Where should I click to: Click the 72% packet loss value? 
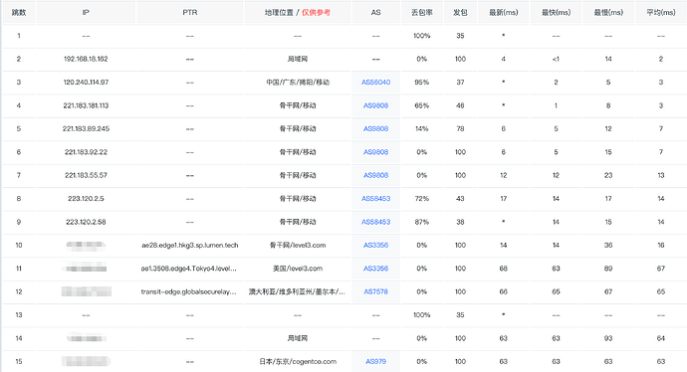[x=421, y=199]
